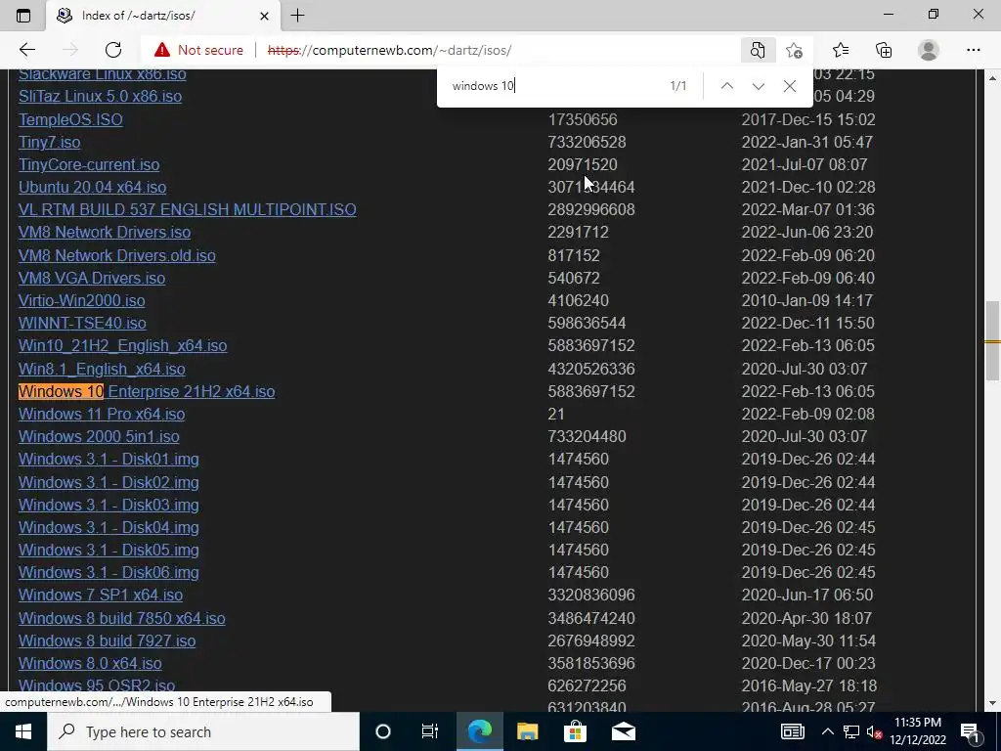Open Cortana circle icon on taskbar
The height and width of the screenshot is (751, 1001).
tap(383, 731)
